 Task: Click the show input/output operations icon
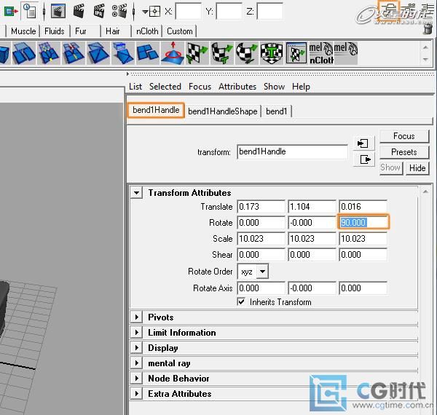click(x=11, y=12)
